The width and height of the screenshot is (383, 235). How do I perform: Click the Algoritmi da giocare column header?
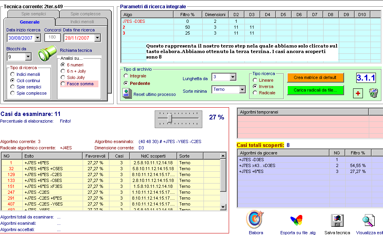(283, 153)
